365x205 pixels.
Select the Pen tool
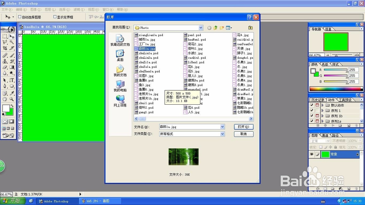pyautogui.click(x=5, y=86)
